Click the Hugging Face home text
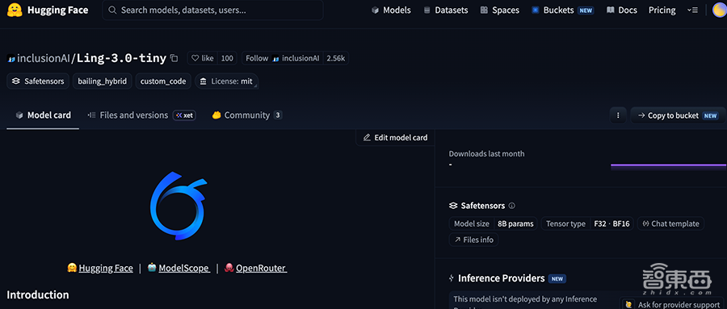727x309 pixels. coord(57,10)
